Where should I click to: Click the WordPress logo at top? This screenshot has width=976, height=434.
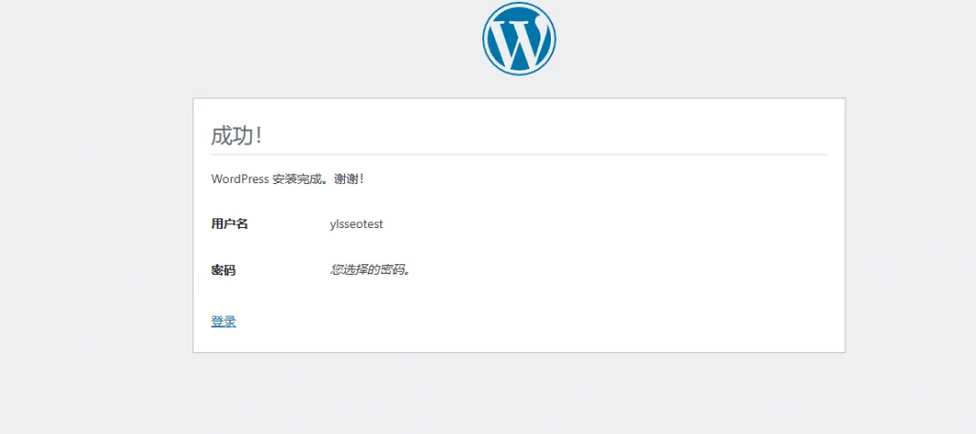tap(518, 38)
